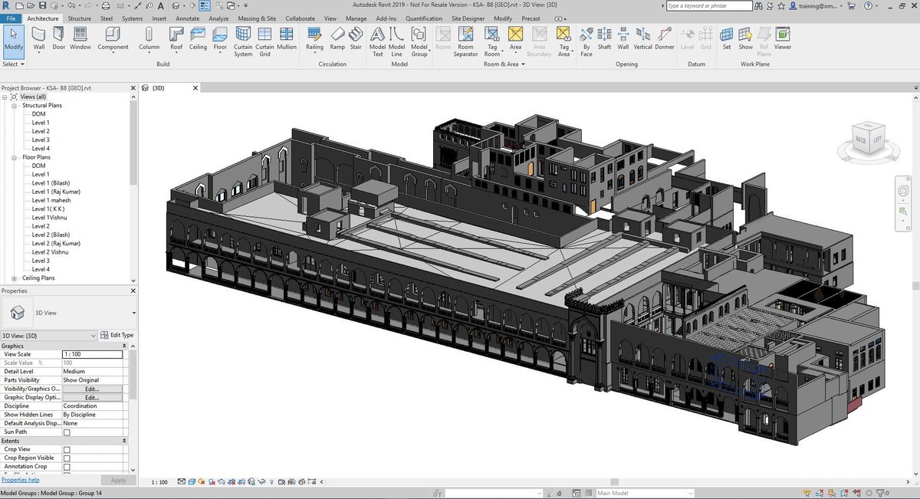
Task: Expand the Room & Area panel dropdown
Action: click(504, 64)
